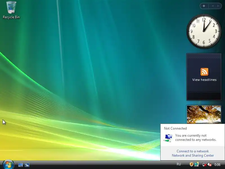The height and width of the screenshot is (169, 225).
Task: Click the sidebar previous page arrow
Action: [213, 6]
